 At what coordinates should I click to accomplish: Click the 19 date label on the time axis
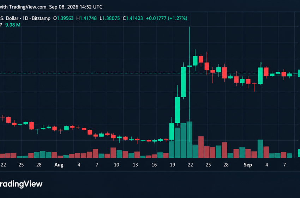pyautogui.click(x=173, y=165)
